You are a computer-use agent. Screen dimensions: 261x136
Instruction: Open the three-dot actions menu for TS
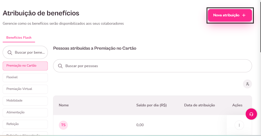click(239, 125)
